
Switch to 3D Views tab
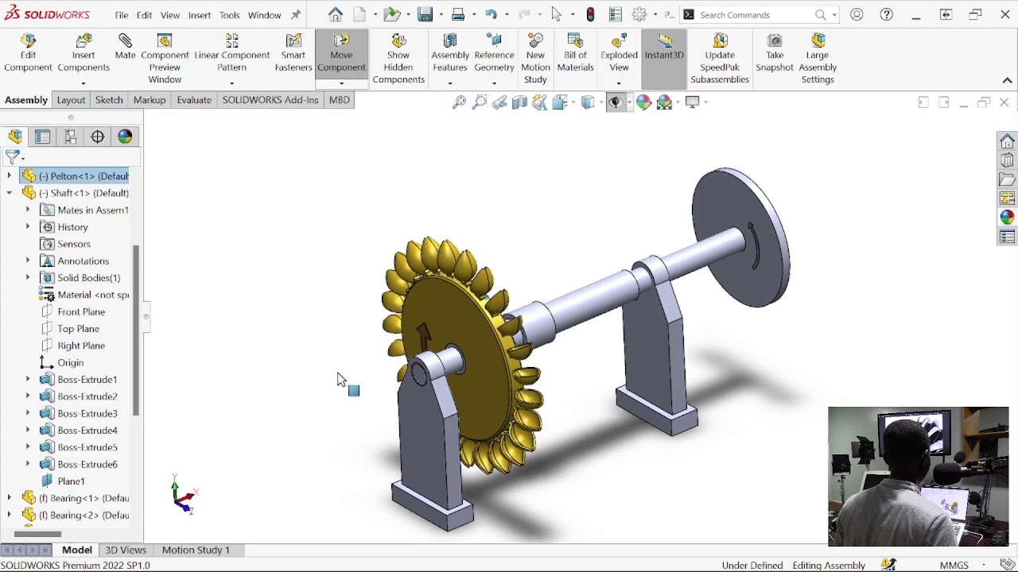126,550
